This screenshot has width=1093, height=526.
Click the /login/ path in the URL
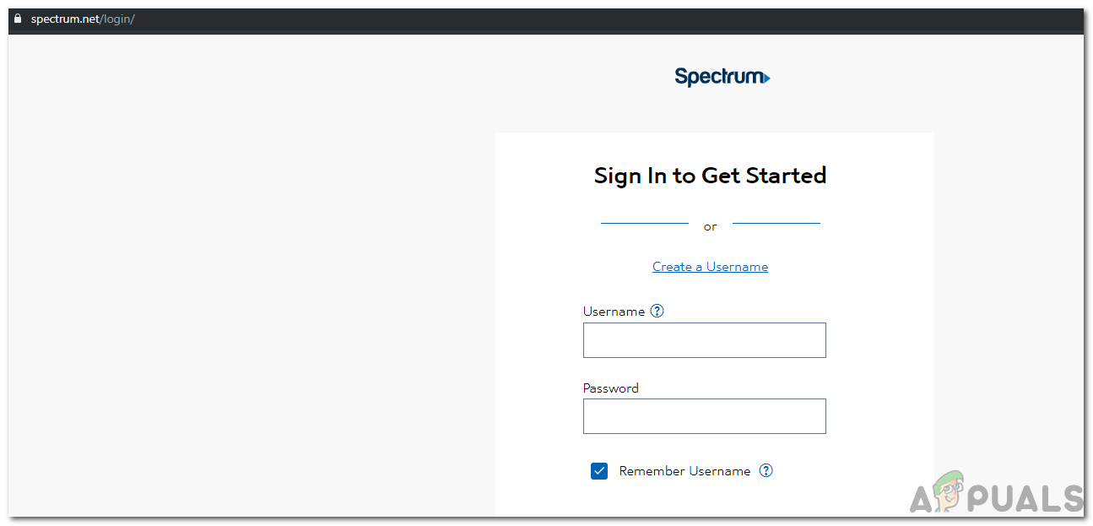tap(117, 19)
